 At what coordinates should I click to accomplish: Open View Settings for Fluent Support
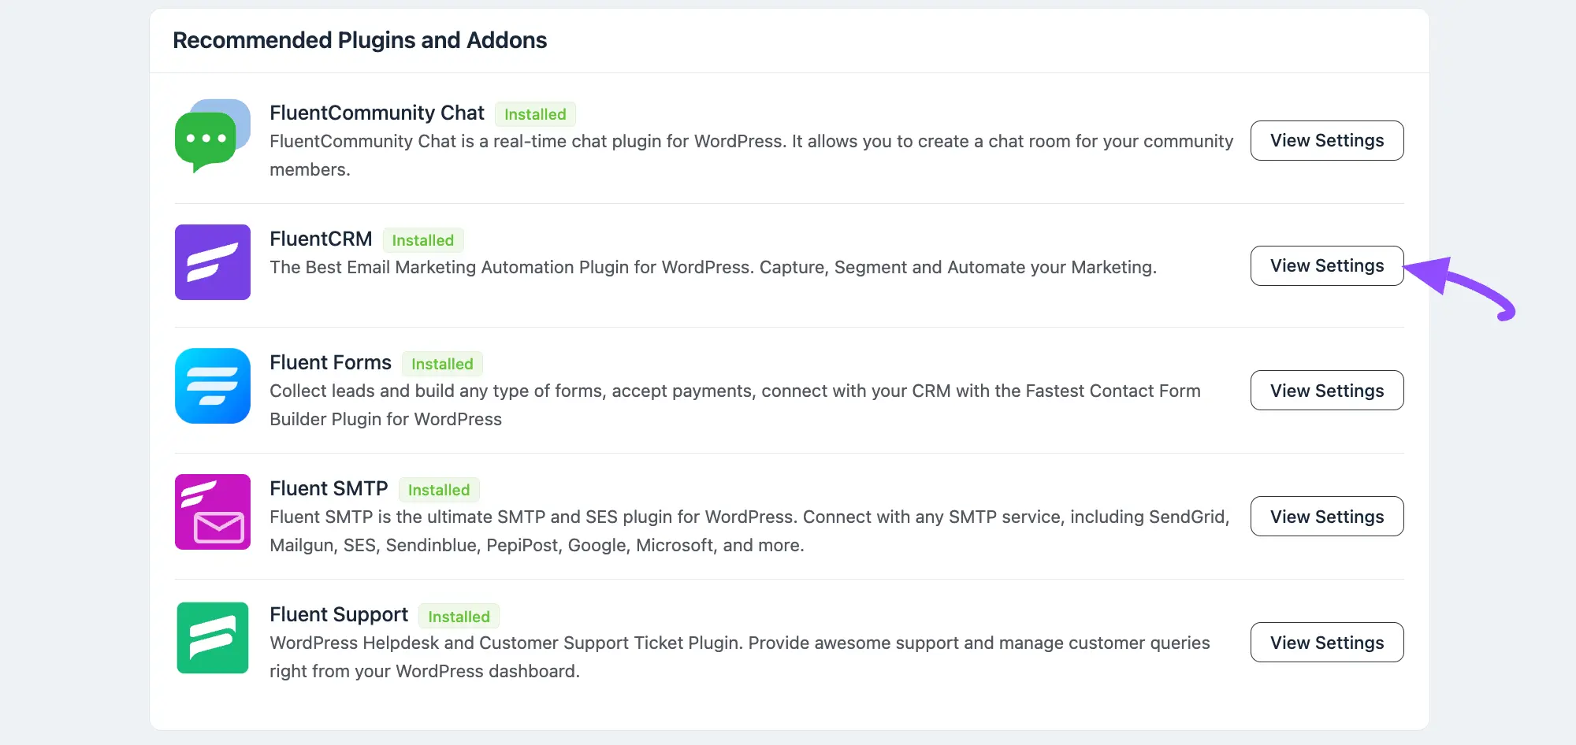pos(1327,642)
